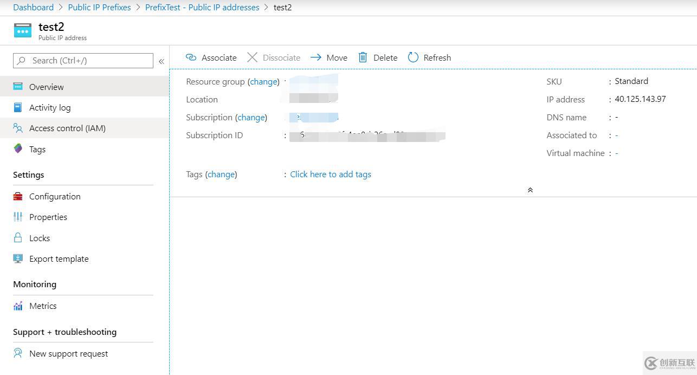Change the Tags link
Image resolution: width=697 pixels, height=375 pixels.
[x=221, y=174]
